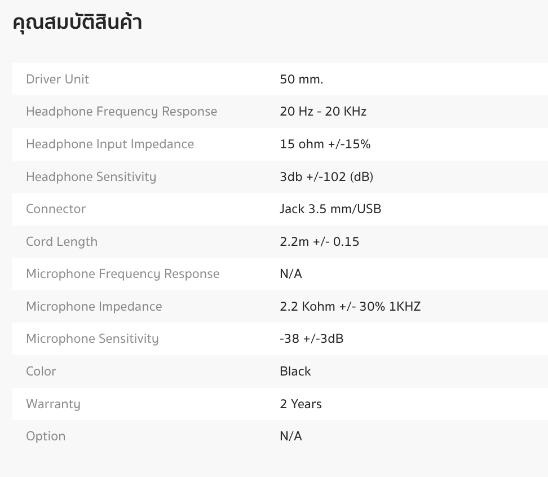Click the -38 +/-3dB value

coord(311,339)
